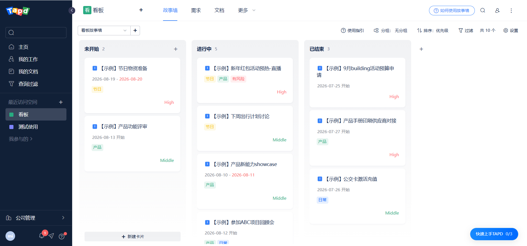
Task: Switch to 故事墙 tab
Action: 170,10
